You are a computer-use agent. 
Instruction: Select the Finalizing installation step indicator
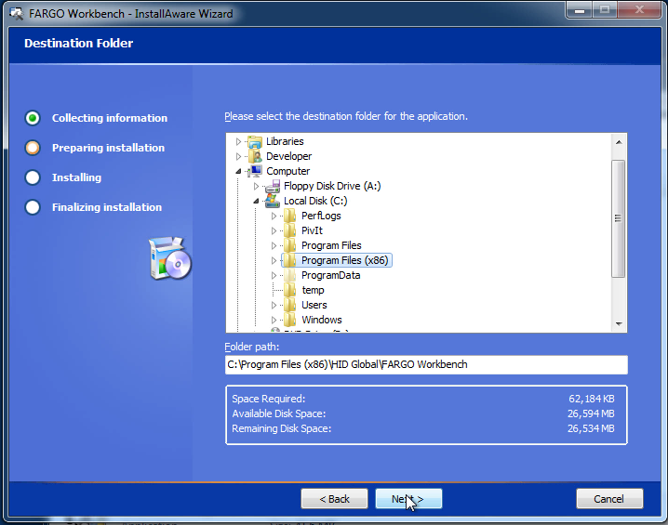(x=33, y=207)
